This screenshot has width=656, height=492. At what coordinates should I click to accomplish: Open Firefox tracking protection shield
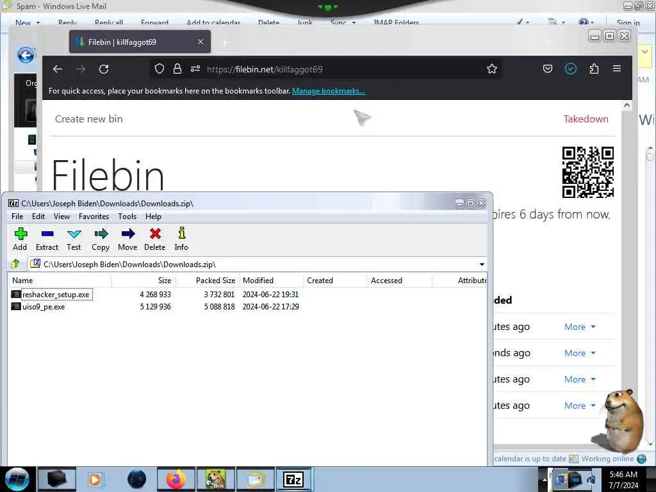[x=160, y=69]
